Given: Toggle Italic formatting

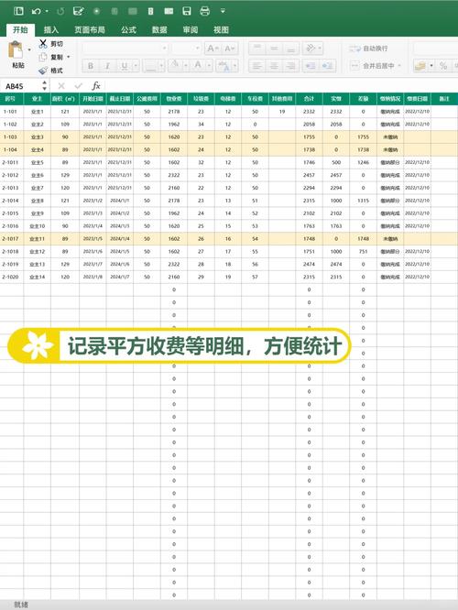Looking at the screenshot, I should pyautogui.click(x=107, y=66).
